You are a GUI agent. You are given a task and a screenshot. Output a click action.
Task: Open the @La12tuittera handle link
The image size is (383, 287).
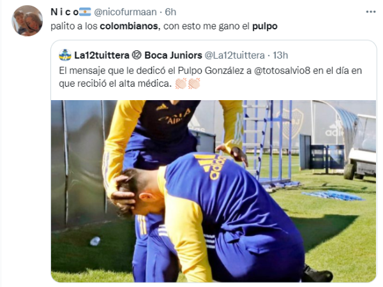click(234, 55)
